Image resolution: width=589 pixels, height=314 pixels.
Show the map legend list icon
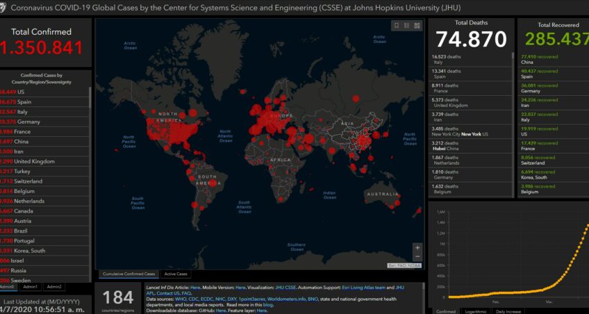(406, 26)
